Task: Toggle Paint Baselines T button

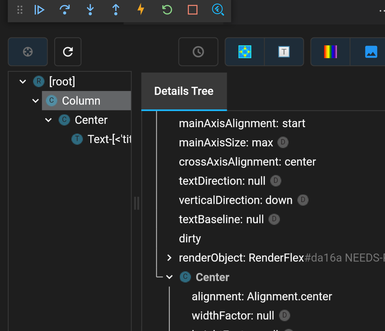Action: (x=284, y=52)
